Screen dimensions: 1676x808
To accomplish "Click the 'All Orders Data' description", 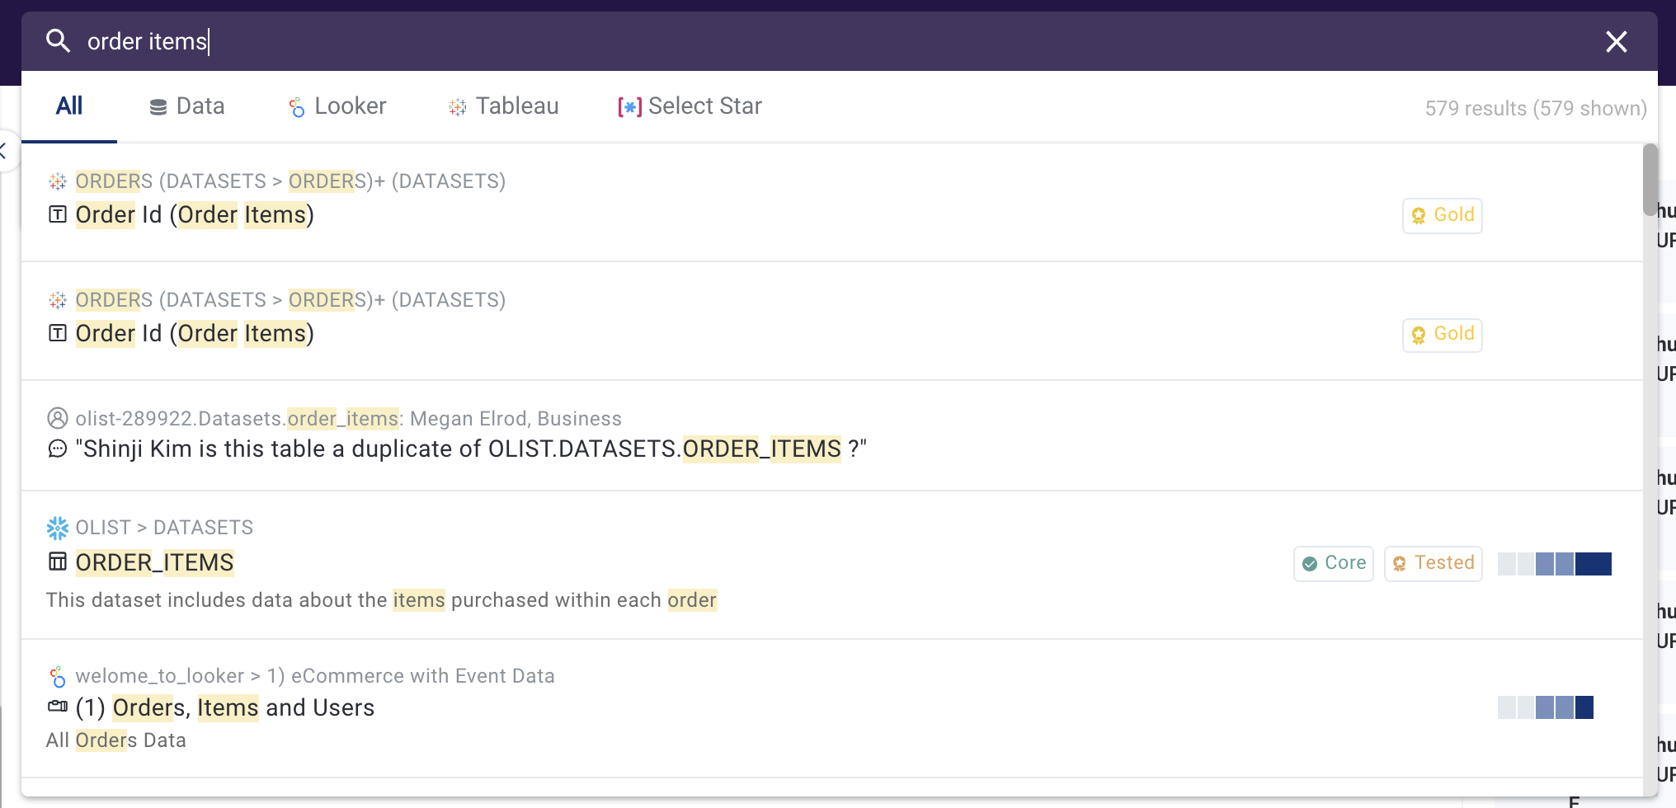I will pyautogui.click(x=116, y=740).
